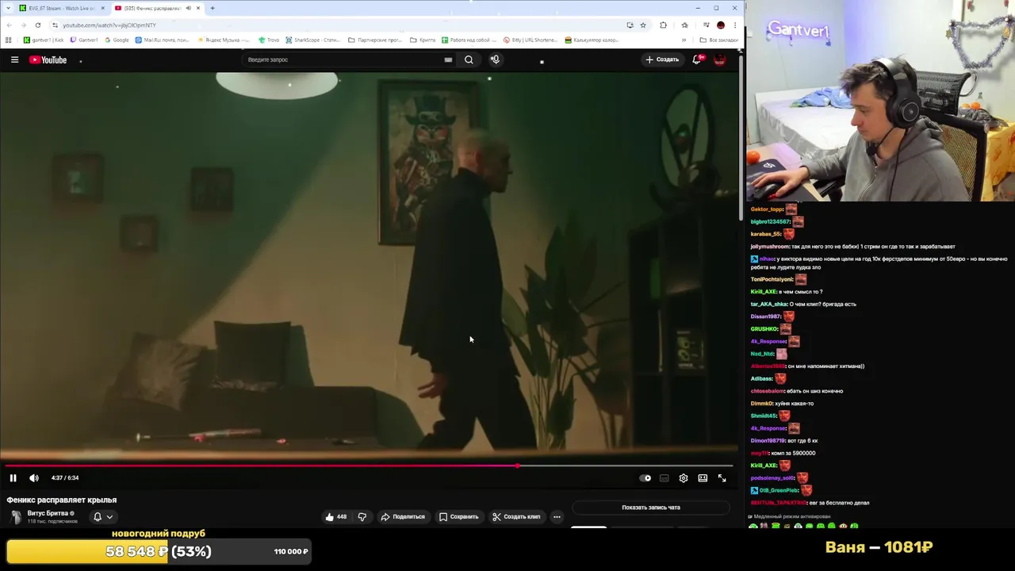
Task: Open a new browser tab
Action: click(212, 8)
